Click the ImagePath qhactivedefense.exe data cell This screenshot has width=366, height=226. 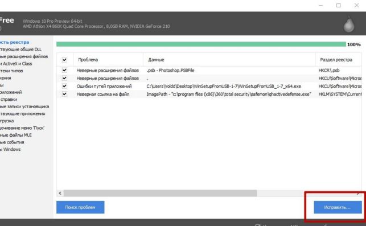(x=229, y=94)
